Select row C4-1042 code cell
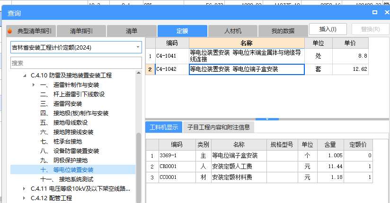This screenshot has height=203, width=390. pyautogui.click(x=172, y=69)
